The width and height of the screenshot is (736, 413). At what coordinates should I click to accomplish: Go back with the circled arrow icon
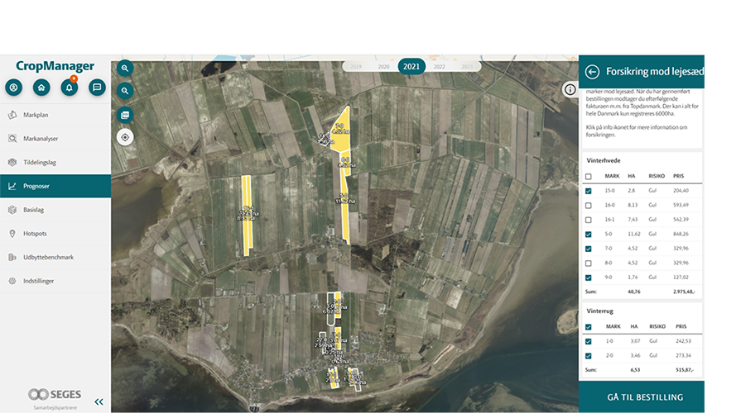tap(593, 72)
